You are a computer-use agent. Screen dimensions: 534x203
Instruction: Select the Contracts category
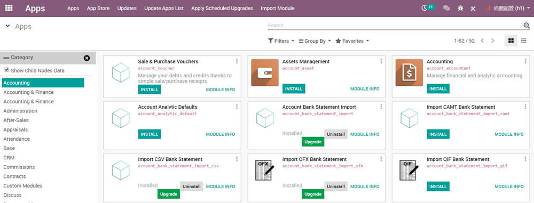[x=14, y=176]
